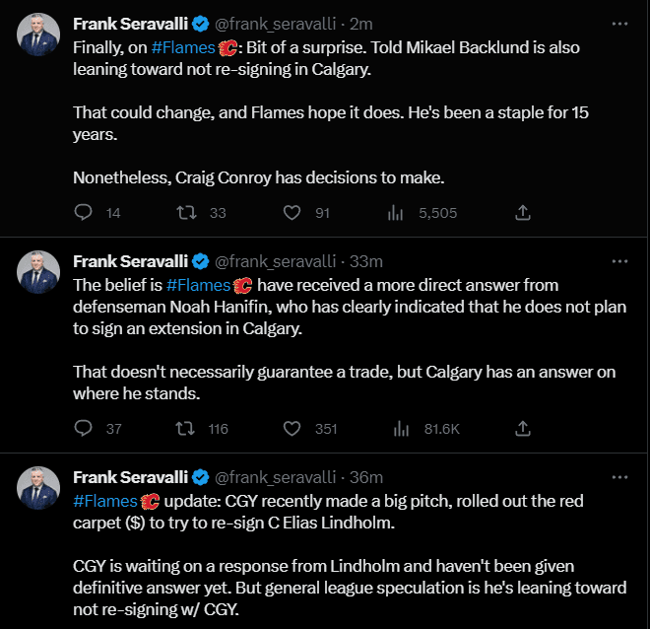Click #Flames hashtag in the Lindholm tweet
Viewport: 650px width, 629px height.
click(x=105, y=501)
